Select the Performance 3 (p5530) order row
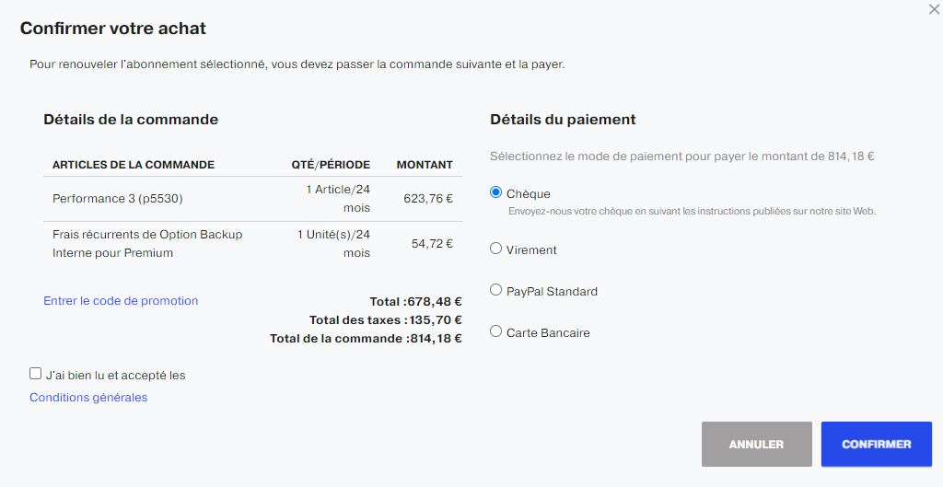 tap(252, 199)
